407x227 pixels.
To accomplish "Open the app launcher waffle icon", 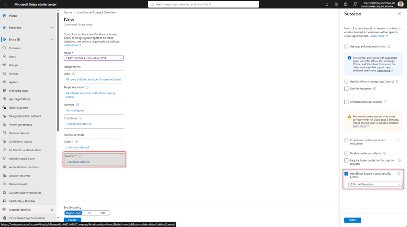I will (5, 4).
